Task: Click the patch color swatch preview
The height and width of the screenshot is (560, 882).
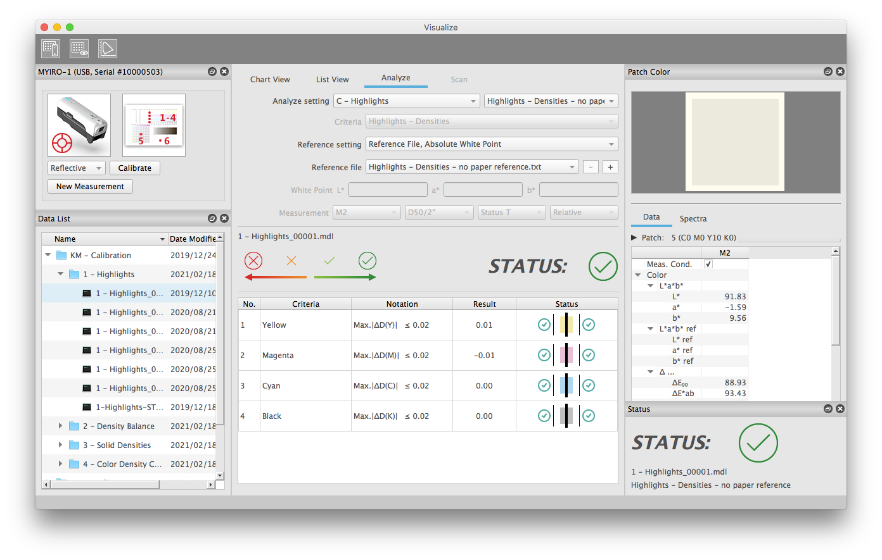Action: coord(735,142)
